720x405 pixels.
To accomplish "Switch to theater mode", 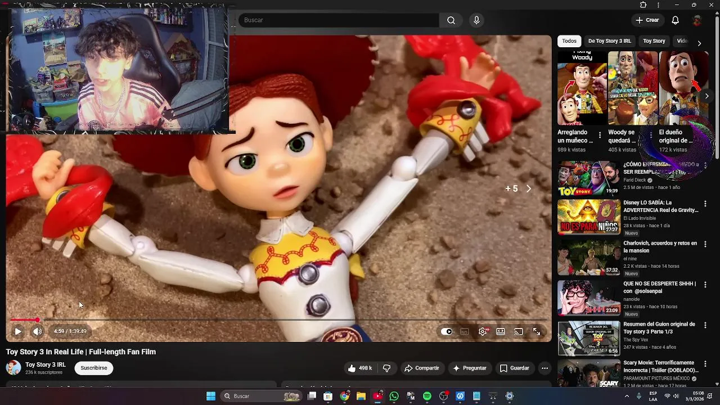I will pos(501,331).
